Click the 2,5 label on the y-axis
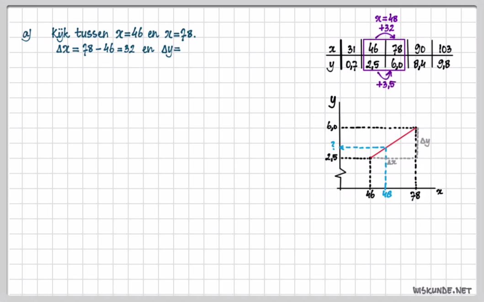 [332, 158]
